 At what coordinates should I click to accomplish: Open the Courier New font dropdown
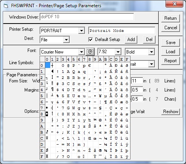pos(81,52)
